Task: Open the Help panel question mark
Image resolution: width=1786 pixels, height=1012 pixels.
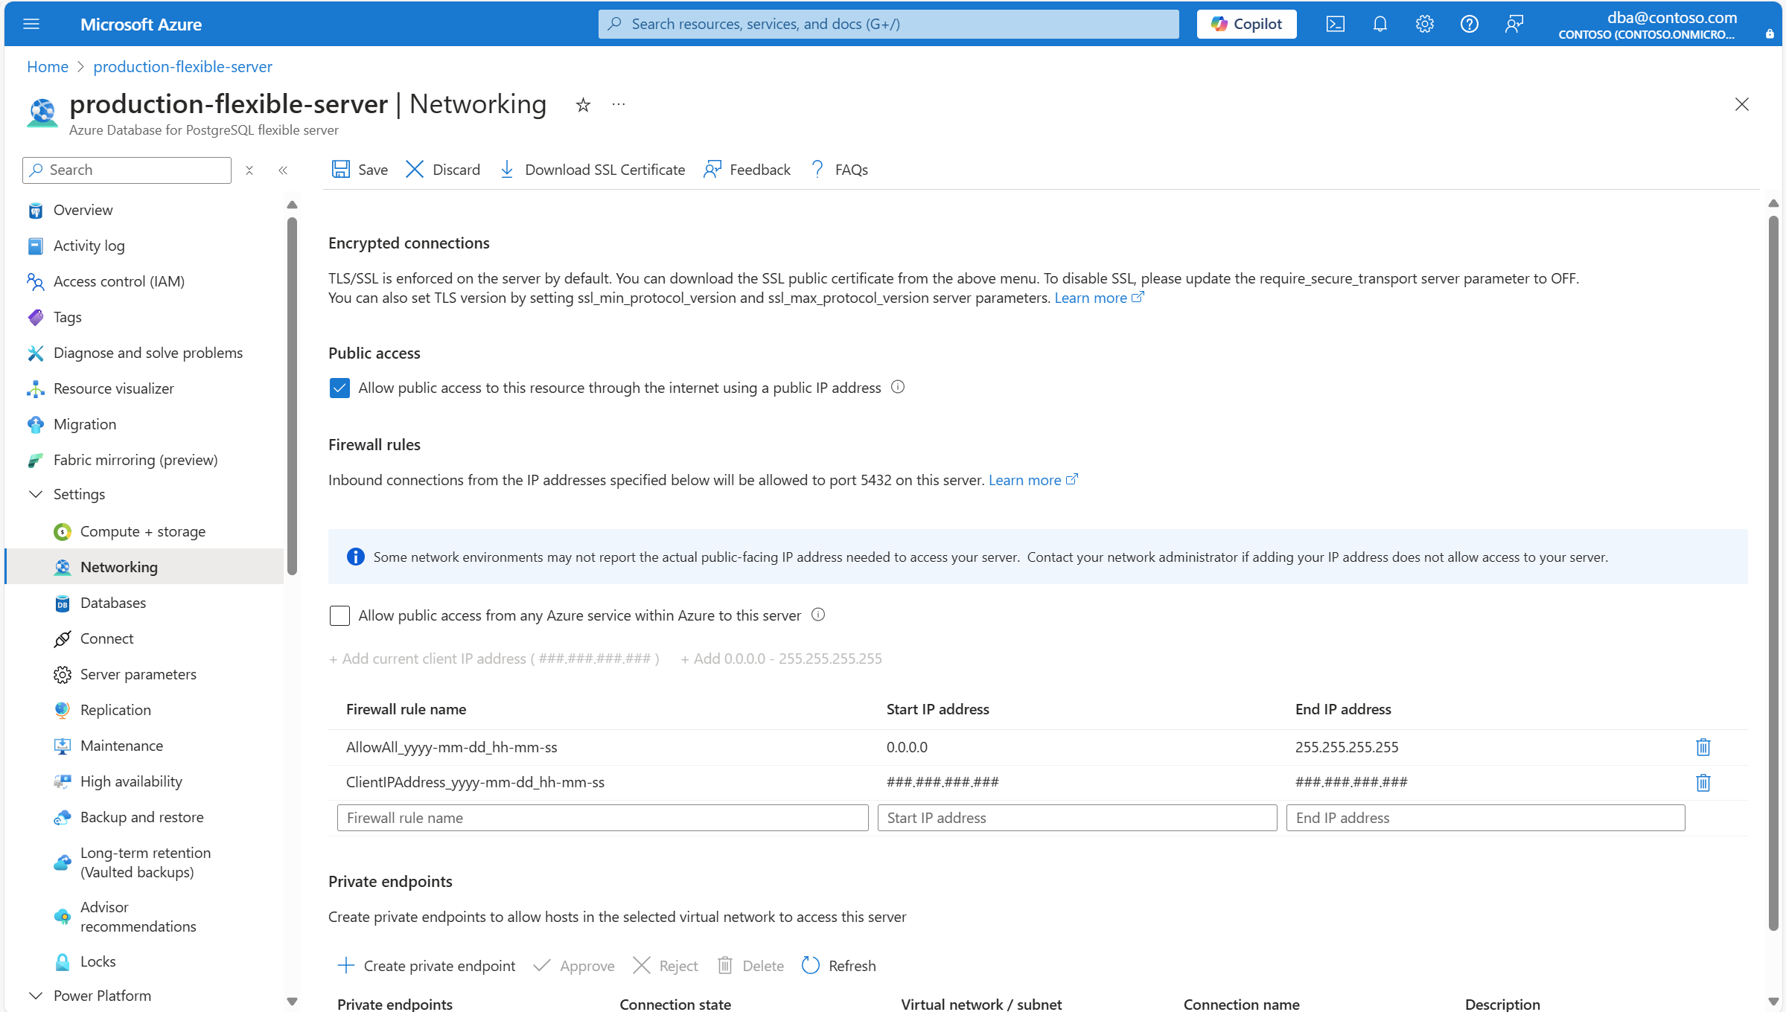Action: [1469, 23]
